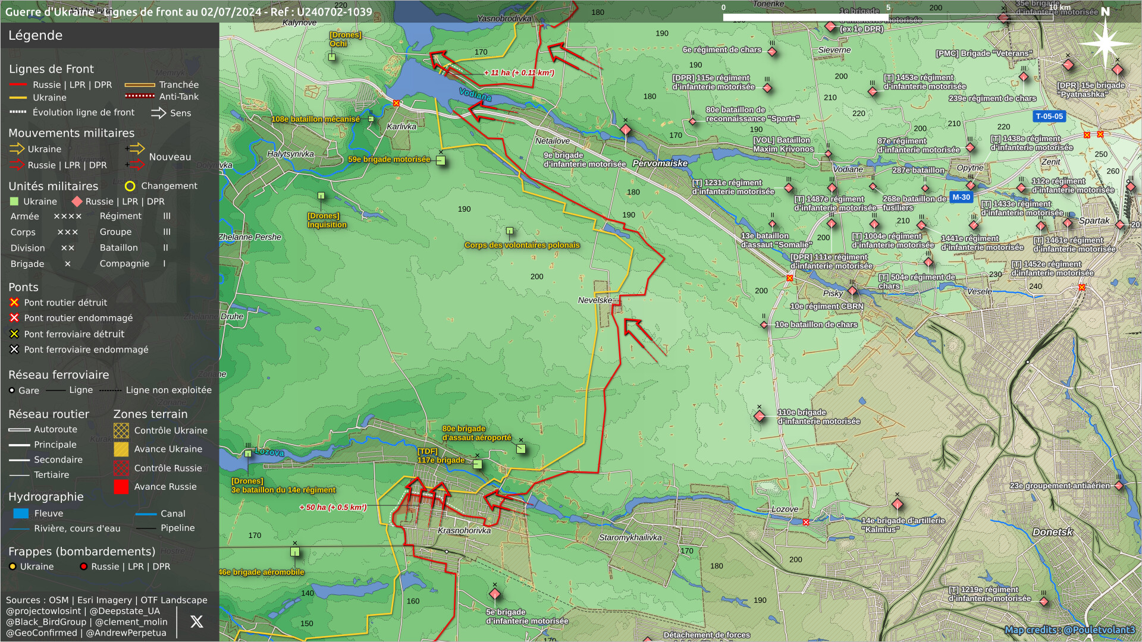
Task: Click the +50 ha gain label near Krasnohorivka
Action: pos(332,508)
